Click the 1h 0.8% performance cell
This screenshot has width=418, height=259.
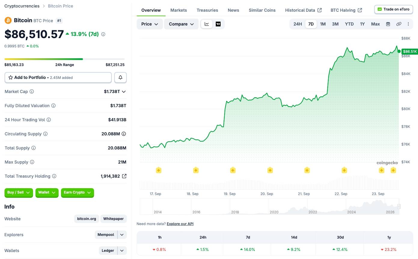(x=159, y=249)
